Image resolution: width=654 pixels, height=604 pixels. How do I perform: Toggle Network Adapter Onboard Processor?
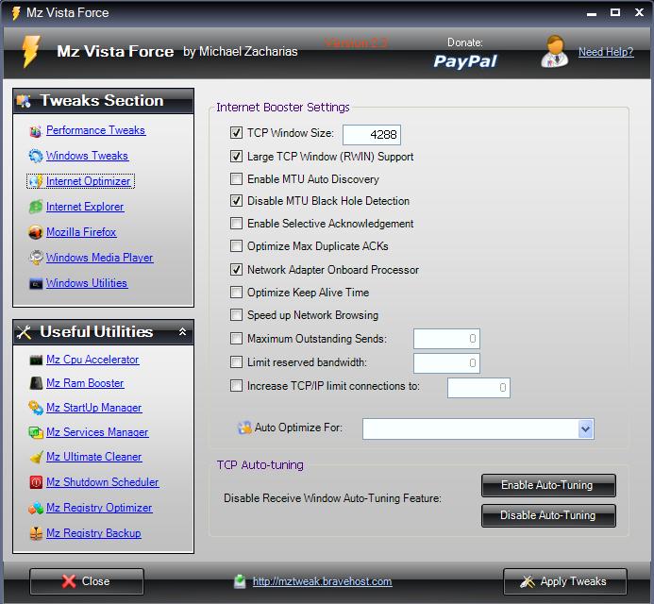pos(237,270)
